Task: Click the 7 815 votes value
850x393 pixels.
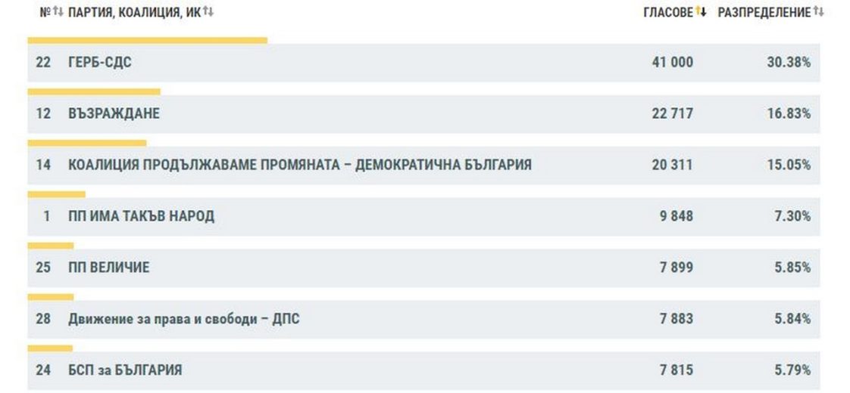Action: (676, 370)
